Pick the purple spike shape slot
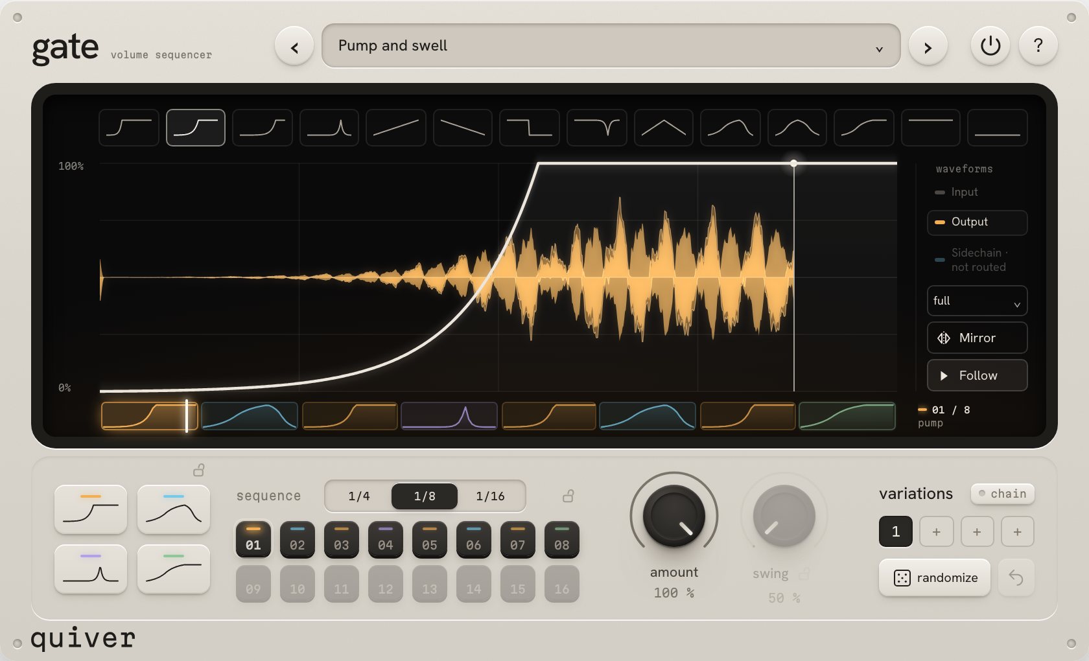 pos(91,569)
